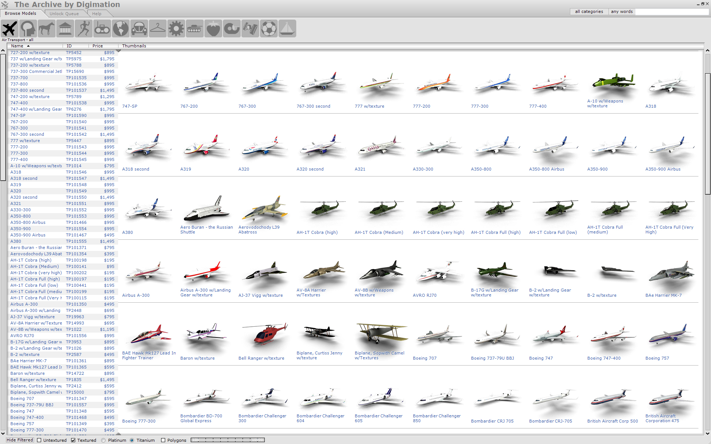Select the A321 Qatar airliner thumbnail
The height and width of the screenshot is (444, 711).
[x=381, y=146]
